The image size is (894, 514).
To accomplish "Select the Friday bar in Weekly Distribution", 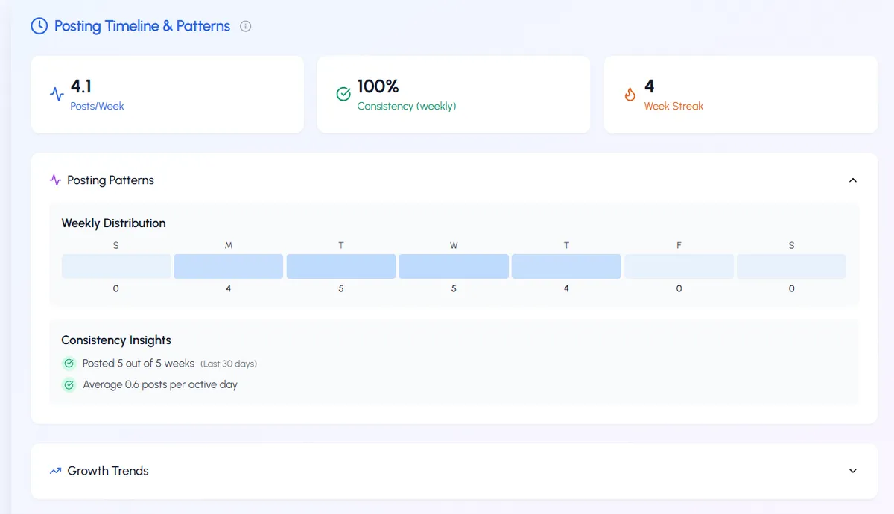I will pos(679,266).
